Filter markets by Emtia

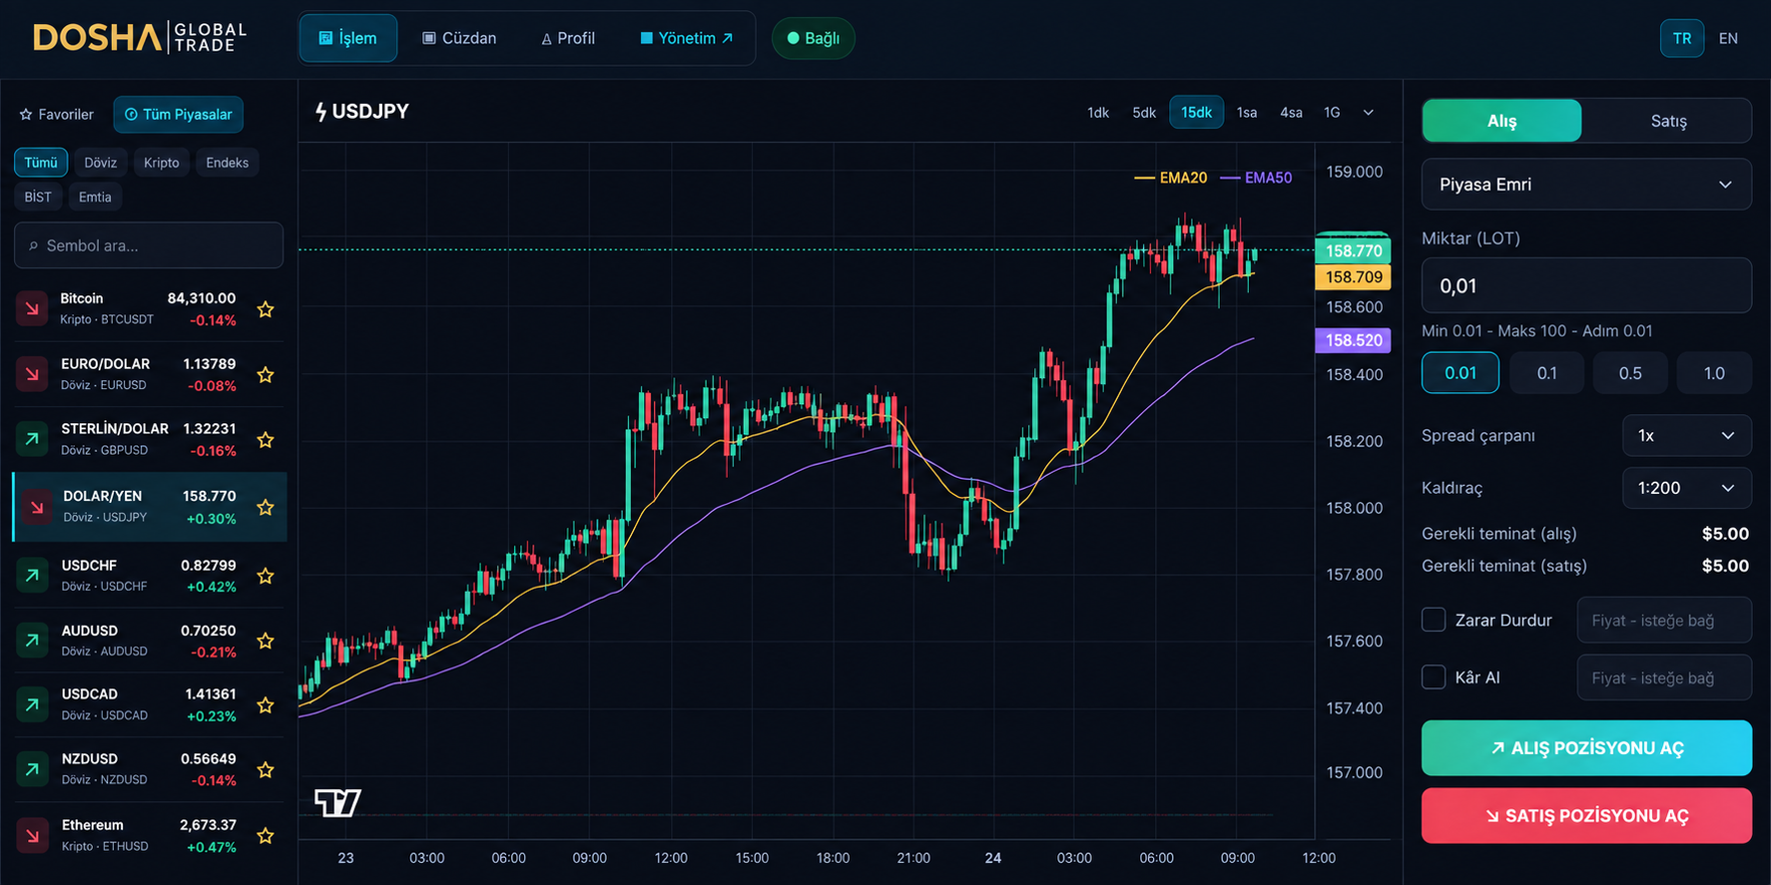95,197
